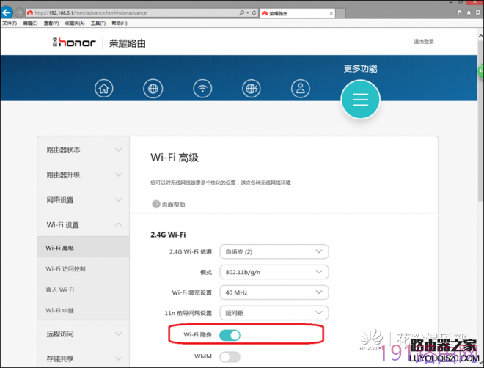
Task: Click the internet globe icon
Action: pos(153,89)
